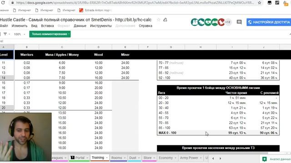Select column D header
The width and height of the screenshot is (291, 163).
coord(99,47)
